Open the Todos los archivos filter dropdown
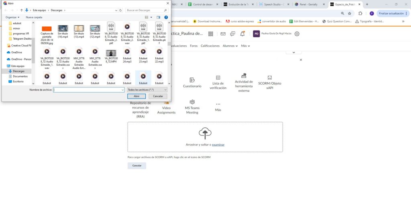411x222 pixels. [x=147, y=90]
